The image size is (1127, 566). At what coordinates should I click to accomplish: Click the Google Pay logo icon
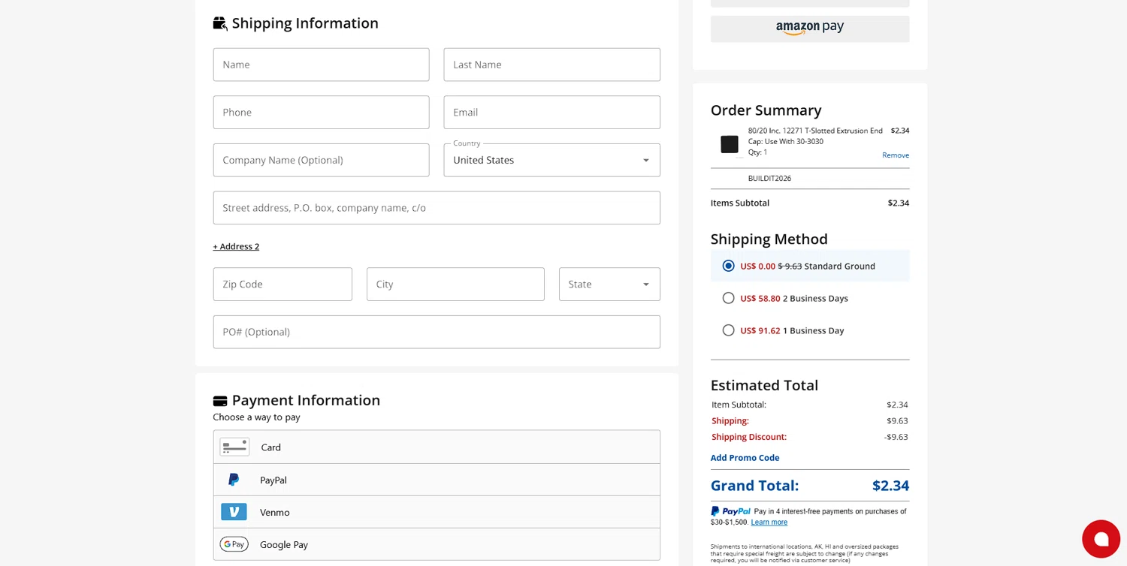tap(234, 544)
